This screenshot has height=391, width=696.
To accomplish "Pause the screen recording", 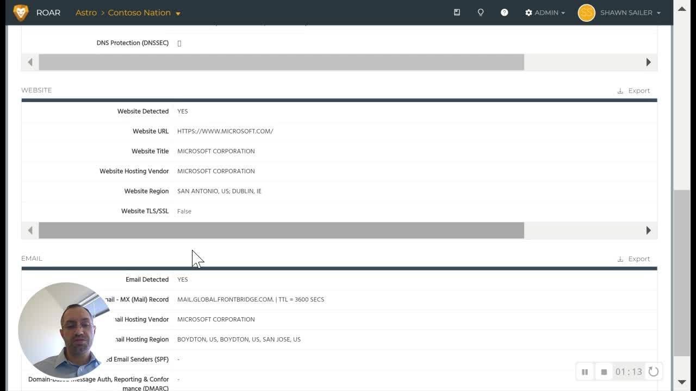I will click(x=585, y=372).
